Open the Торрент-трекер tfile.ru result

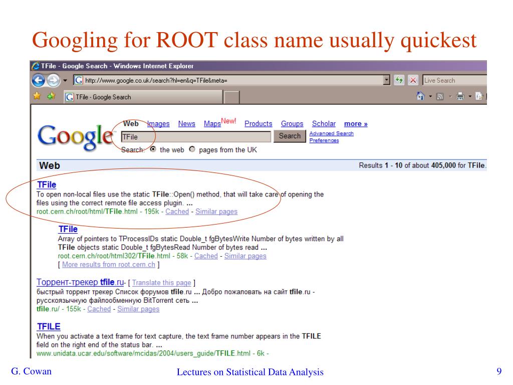coord(80,282)
